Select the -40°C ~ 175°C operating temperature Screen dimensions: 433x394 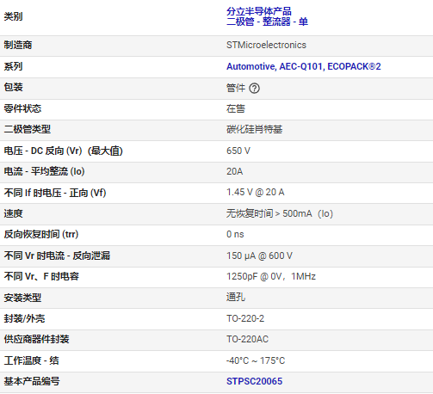(256, 360)
